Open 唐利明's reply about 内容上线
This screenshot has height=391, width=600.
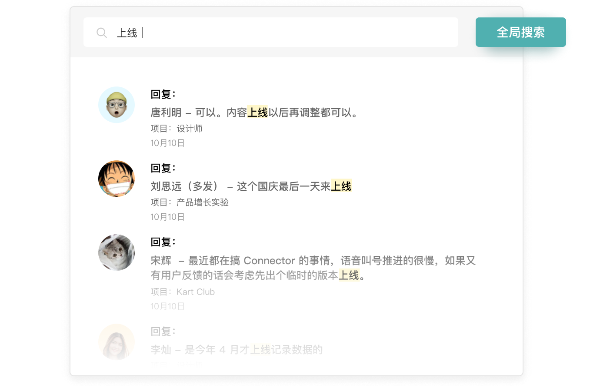255,113
